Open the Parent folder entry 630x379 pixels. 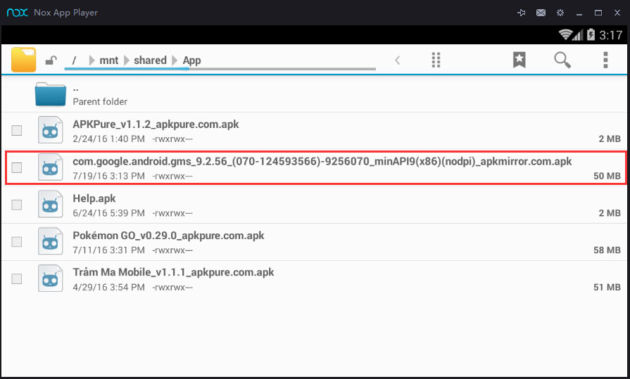315,94
